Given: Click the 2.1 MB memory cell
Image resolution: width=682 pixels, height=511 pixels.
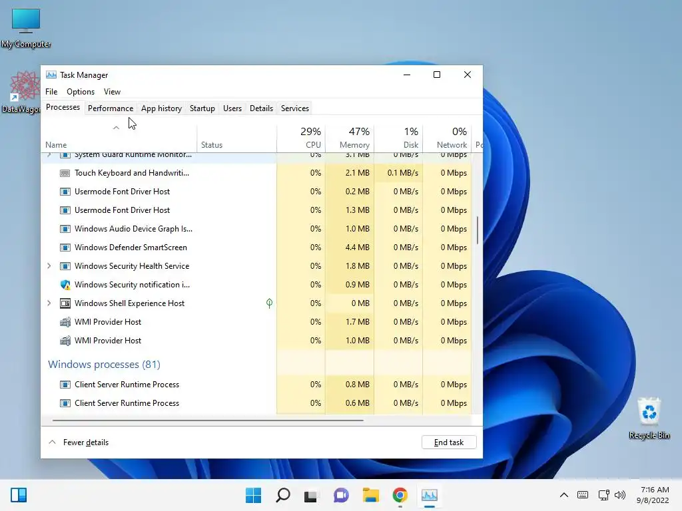Looking at the screenshot, I should 350,173.
